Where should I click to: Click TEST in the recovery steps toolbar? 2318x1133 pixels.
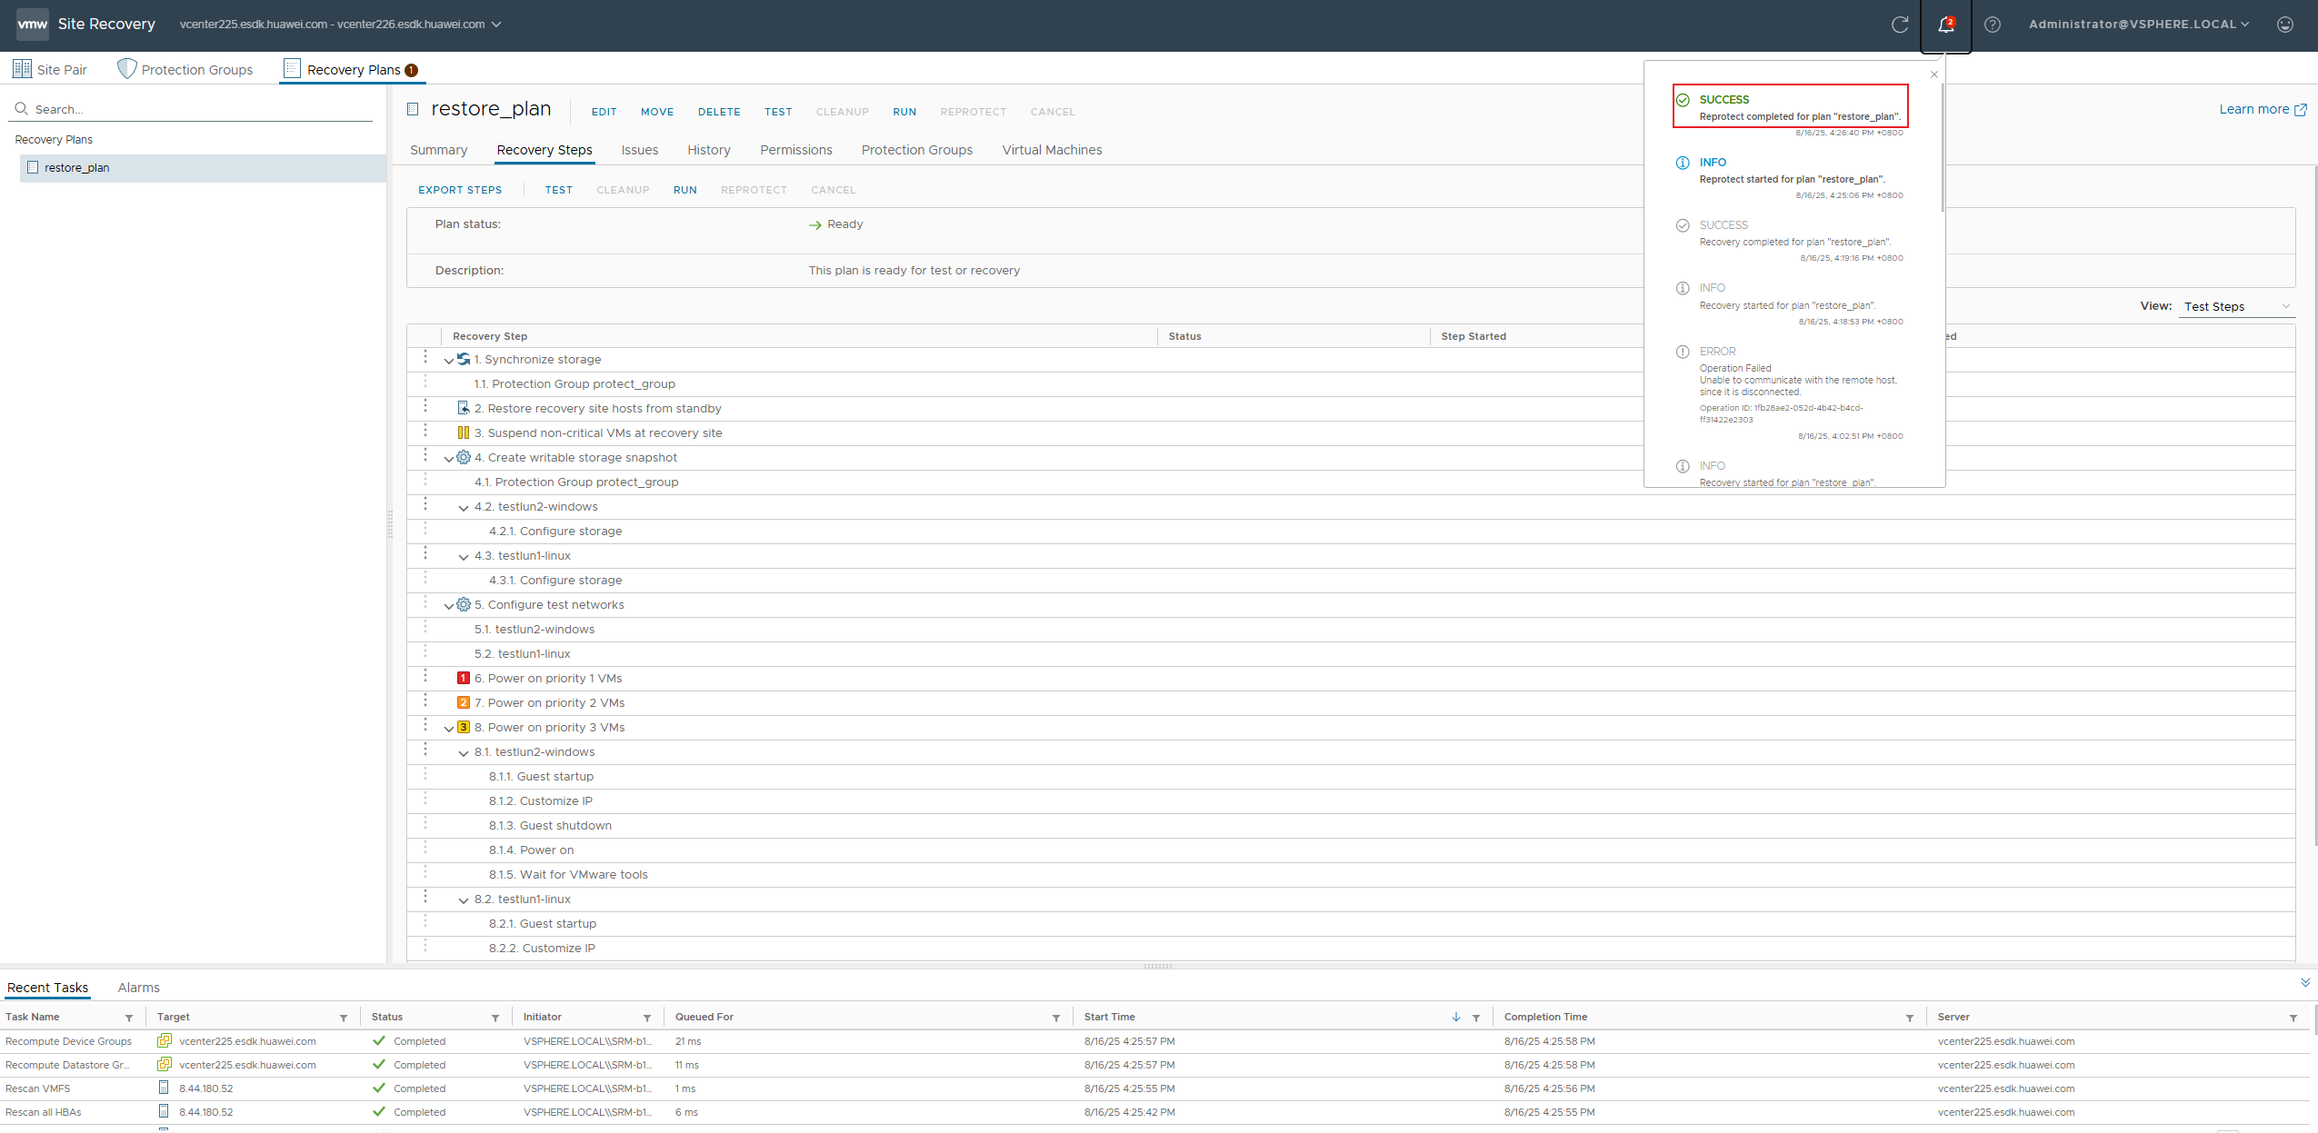559,190
